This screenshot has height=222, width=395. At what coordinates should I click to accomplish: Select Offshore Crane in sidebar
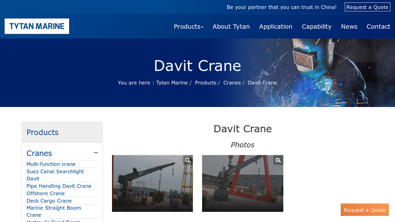[45, 193]
